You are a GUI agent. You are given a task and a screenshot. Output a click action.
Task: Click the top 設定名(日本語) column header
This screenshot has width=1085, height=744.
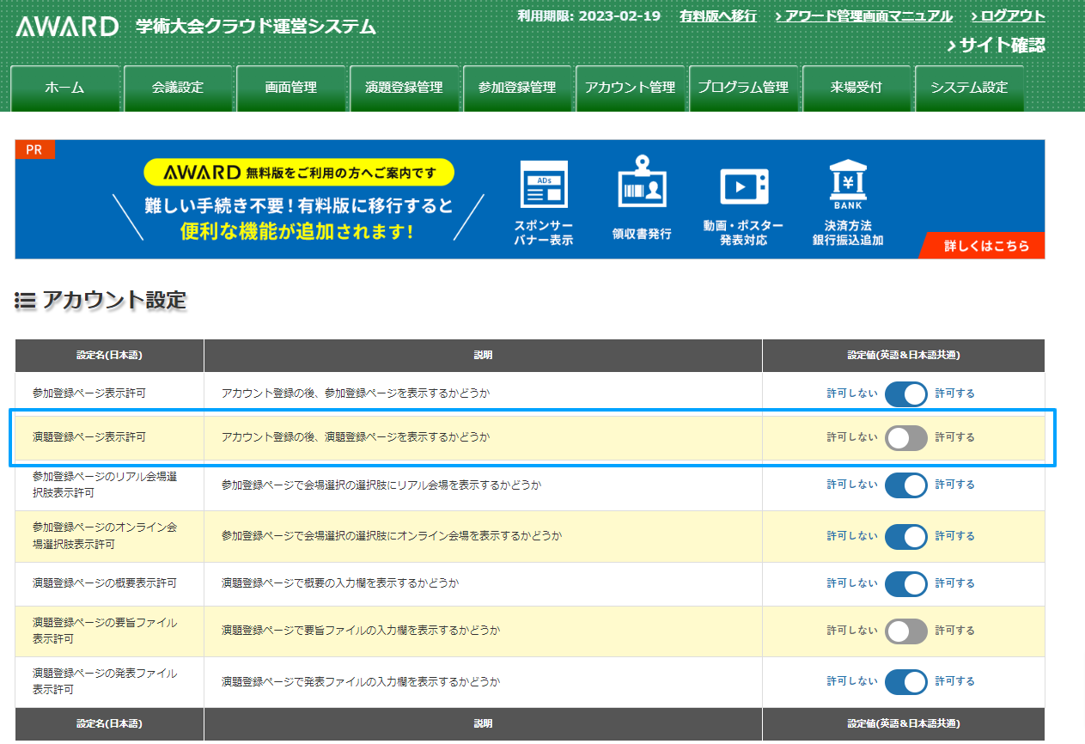coord(110,356)
